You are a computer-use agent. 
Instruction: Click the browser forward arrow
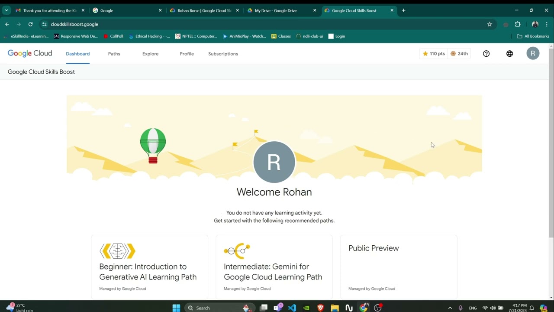pyautogui.click(x=19, y=24)
